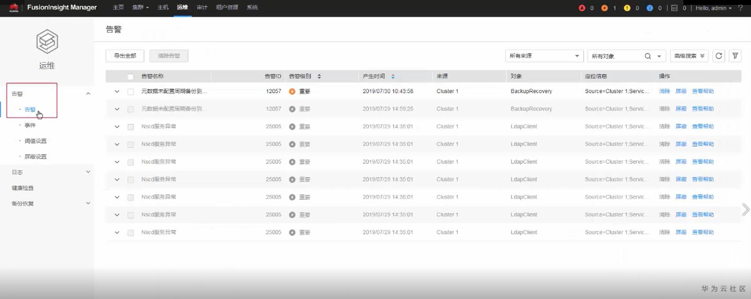Viewport: 751px width, 299px height.
Task: Open the orange major alarm counter icon
Action: click(604, 8)
